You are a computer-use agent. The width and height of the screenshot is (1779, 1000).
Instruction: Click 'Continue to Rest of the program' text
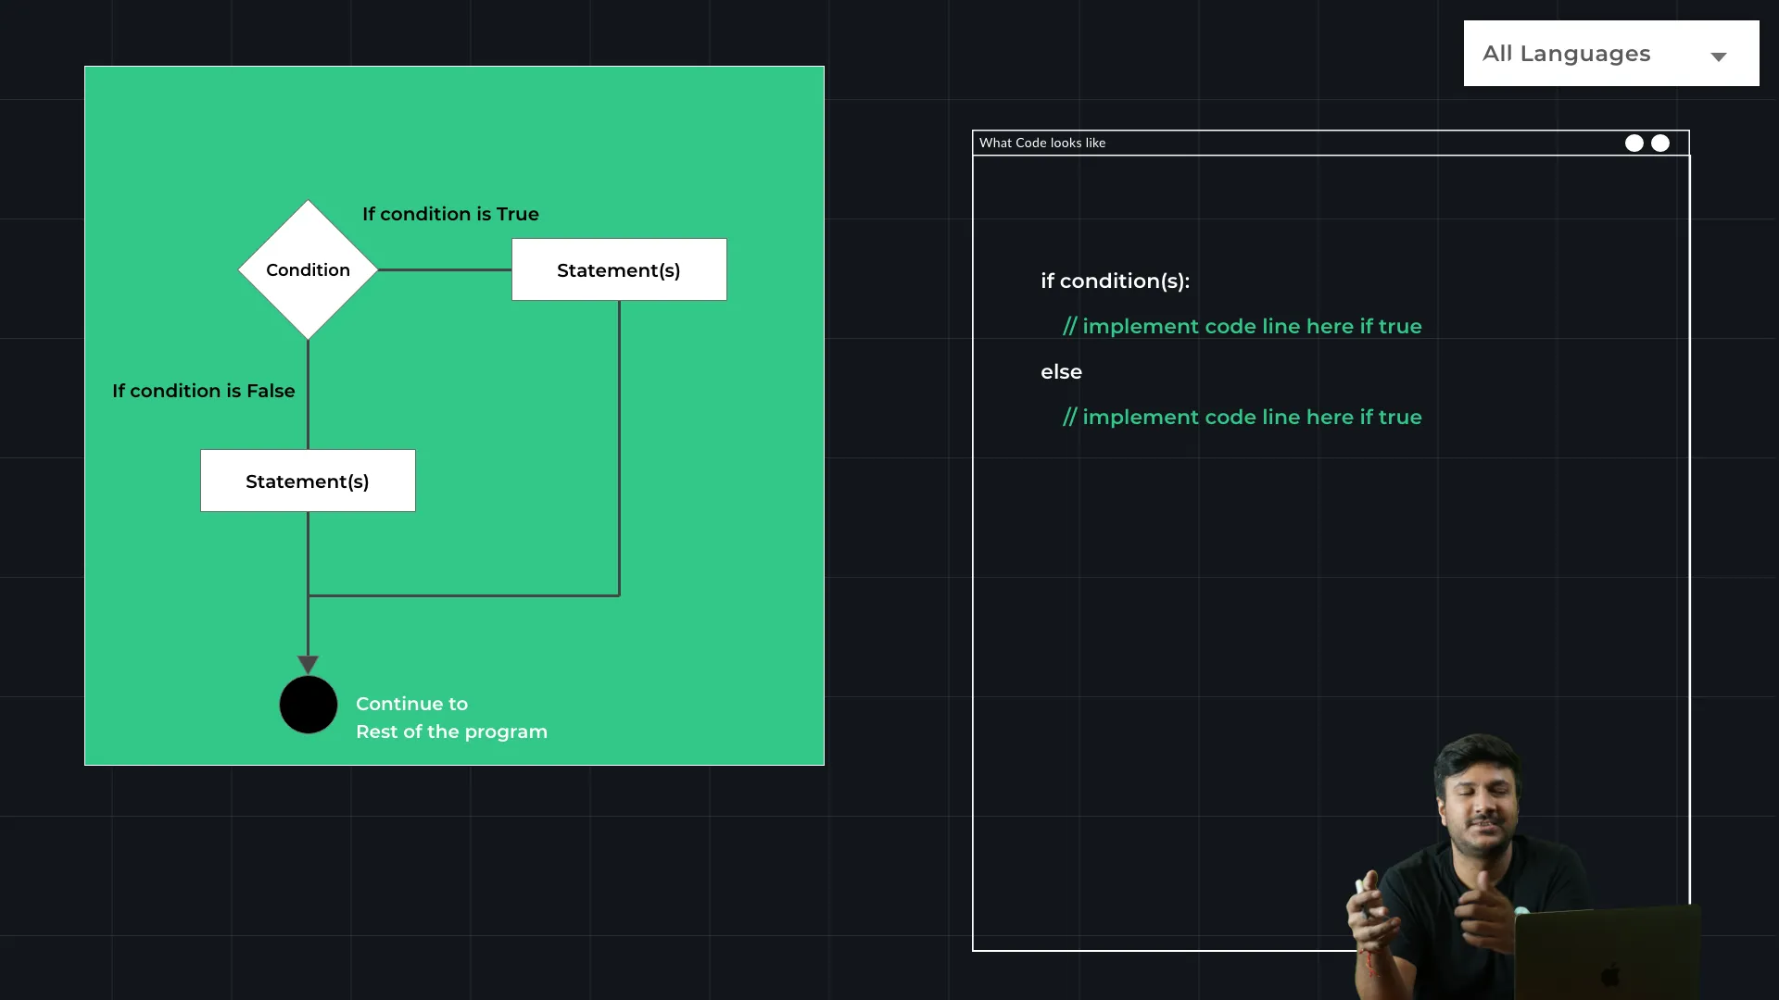(x=451, y=718)
